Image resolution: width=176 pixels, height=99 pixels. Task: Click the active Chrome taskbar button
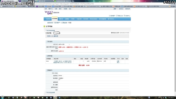(x=55, y=98)
